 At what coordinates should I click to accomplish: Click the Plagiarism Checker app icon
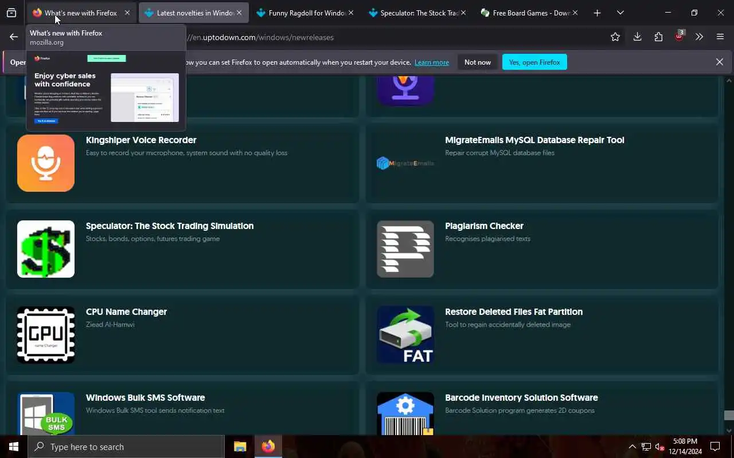pos(405,249)
